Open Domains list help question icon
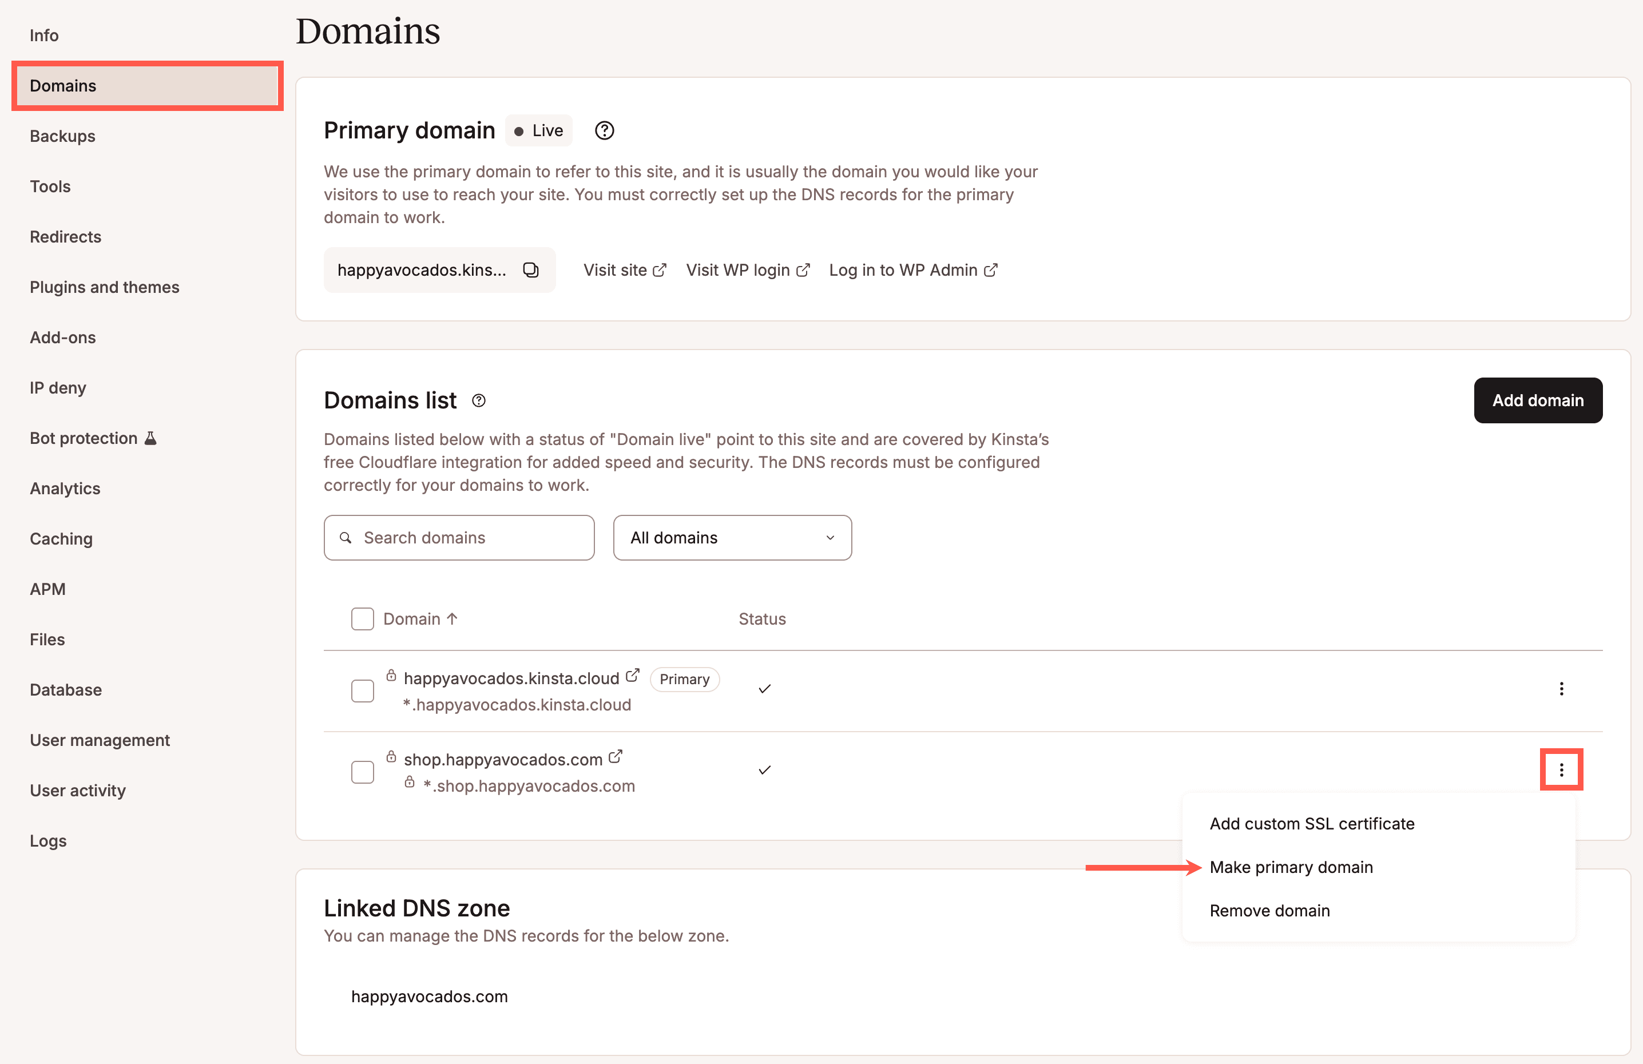 tap(478, 400)
